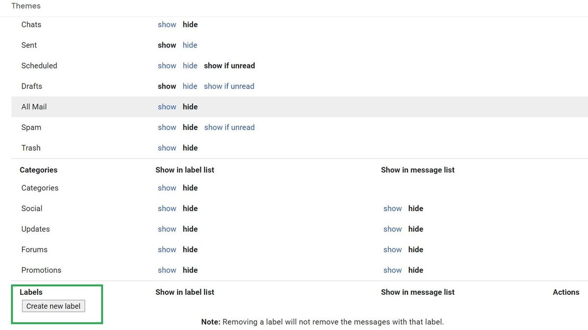This screenshot has height=330, width=588.
Task: Show the Chats label in label list
Action: (167, 24)
